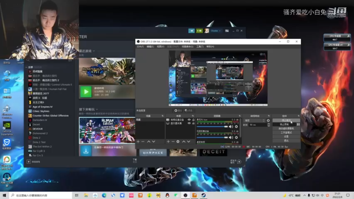Collapse Steam library 全部 category

[27, 67]
